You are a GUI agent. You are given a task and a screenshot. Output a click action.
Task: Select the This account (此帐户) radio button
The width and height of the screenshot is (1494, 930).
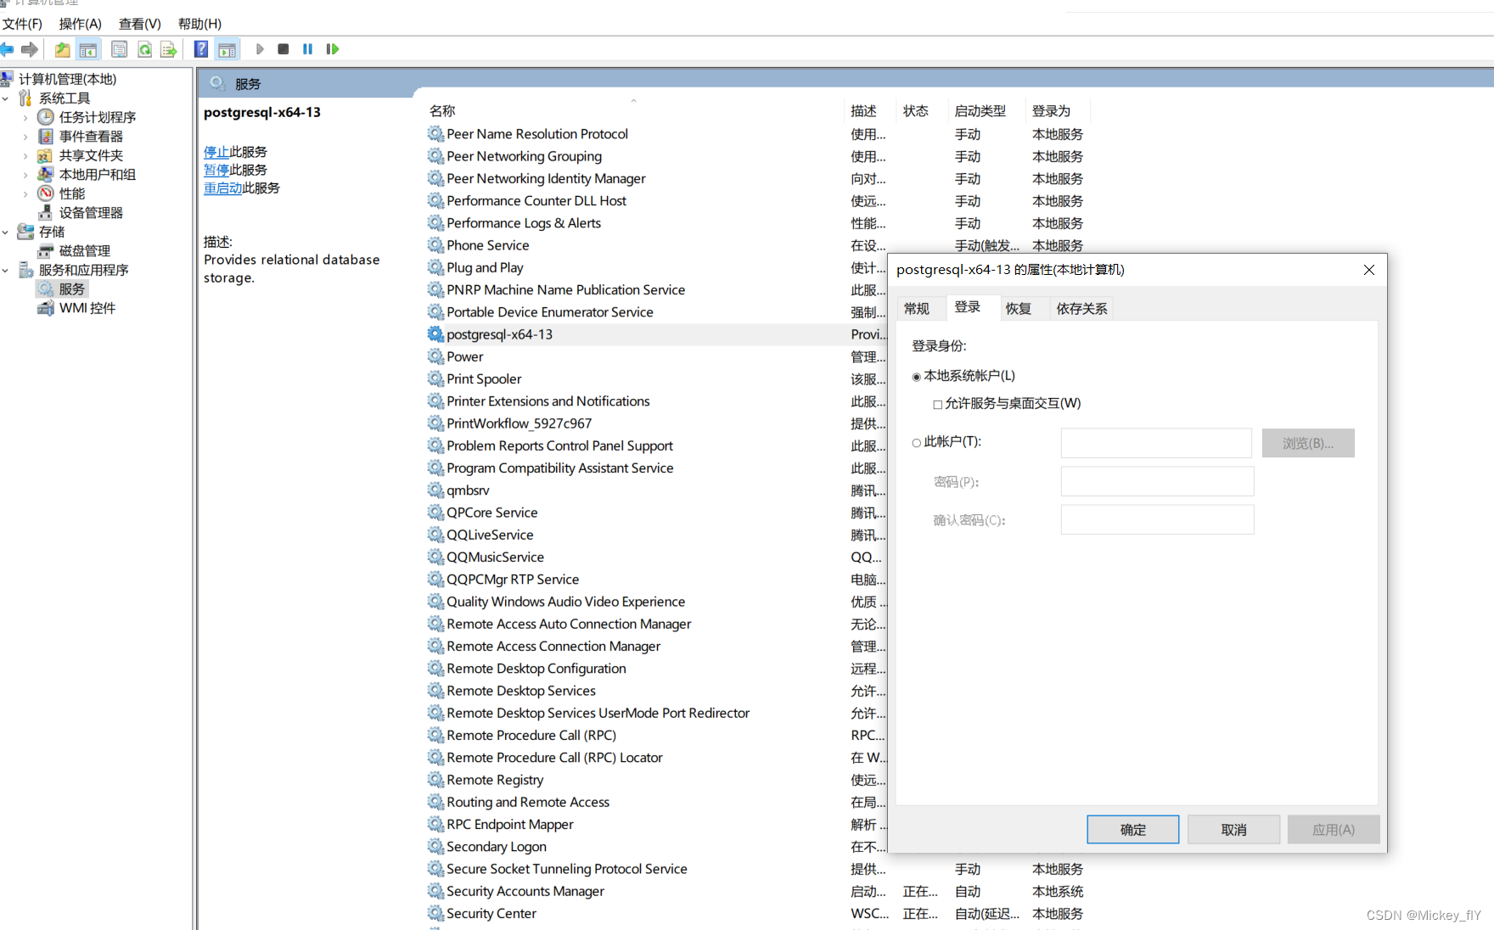[x=917, y=442]
